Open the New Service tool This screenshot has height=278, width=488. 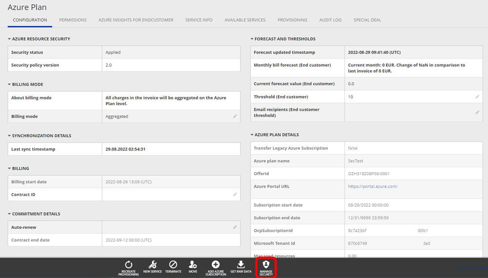pos(152,265)
